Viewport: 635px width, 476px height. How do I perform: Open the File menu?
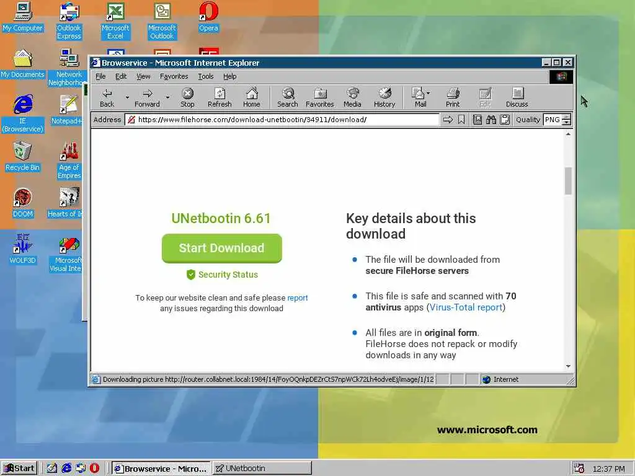coord(100,76)
